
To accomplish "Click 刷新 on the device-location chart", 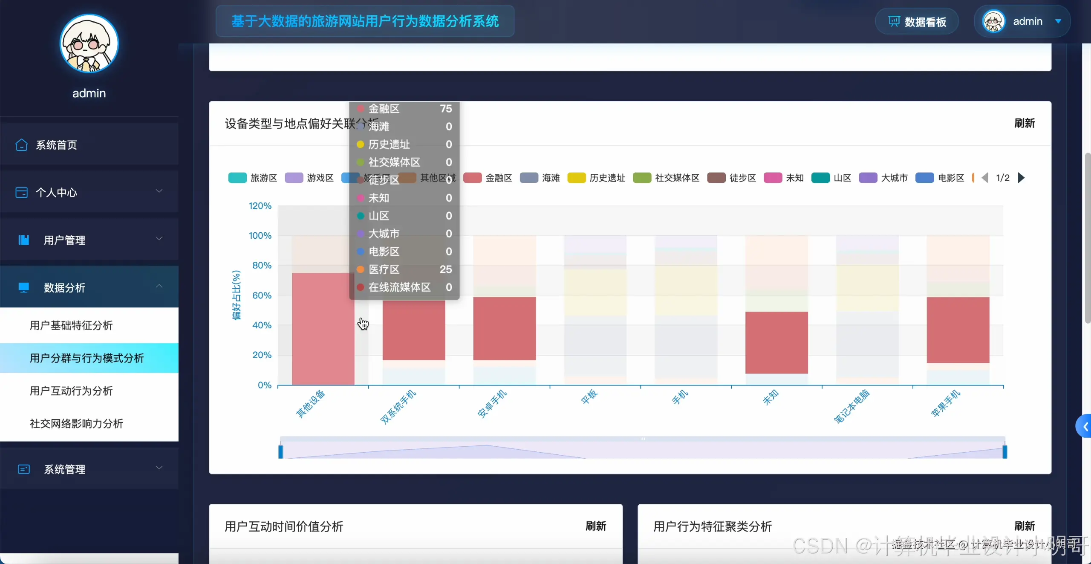I will pyautogui.click(x=1025, y=123).
